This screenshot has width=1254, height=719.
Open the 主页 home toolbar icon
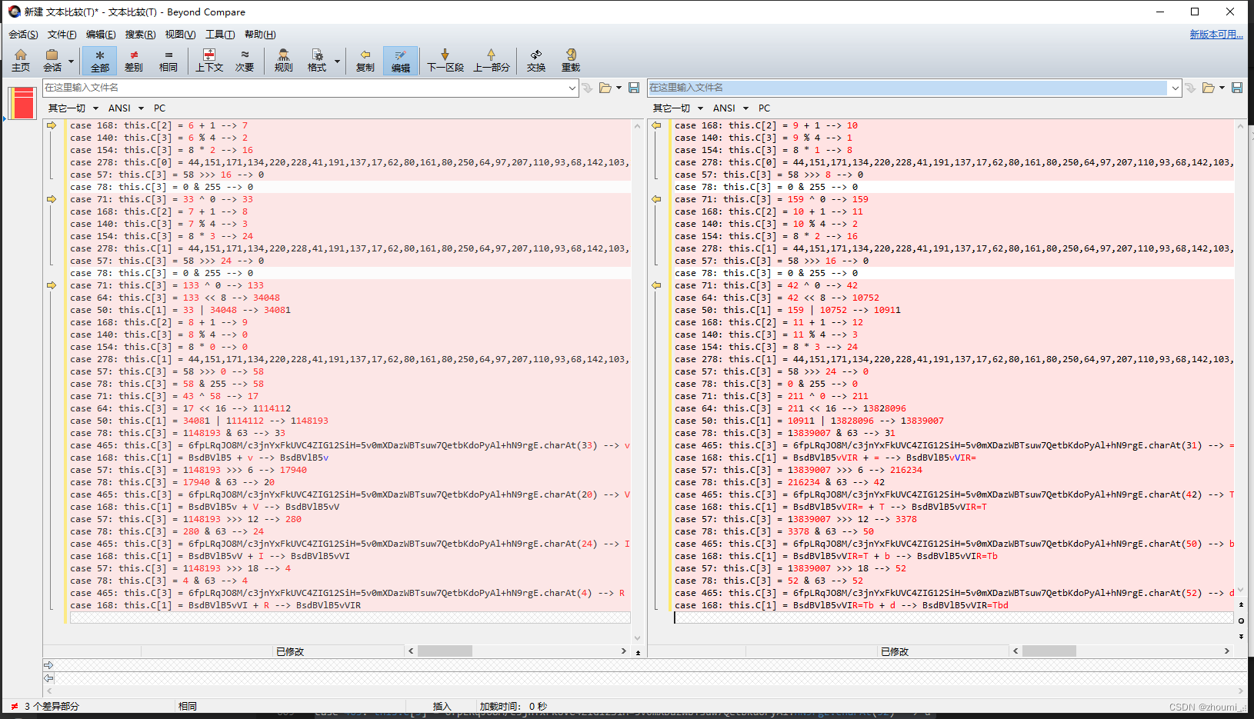(21, 60)
